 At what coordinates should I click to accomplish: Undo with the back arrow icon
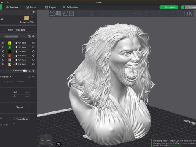2,2
